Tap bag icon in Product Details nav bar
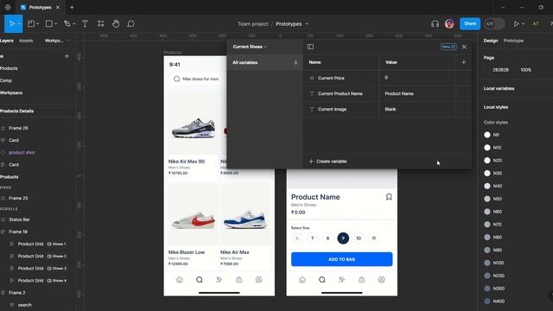Image resolution: width=553 pixels, height=311 pixels. pyautogui.click(x=361, y=280)
